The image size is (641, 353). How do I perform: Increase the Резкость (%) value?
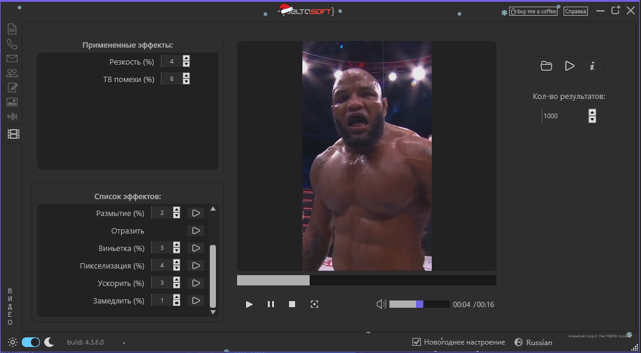186,59
